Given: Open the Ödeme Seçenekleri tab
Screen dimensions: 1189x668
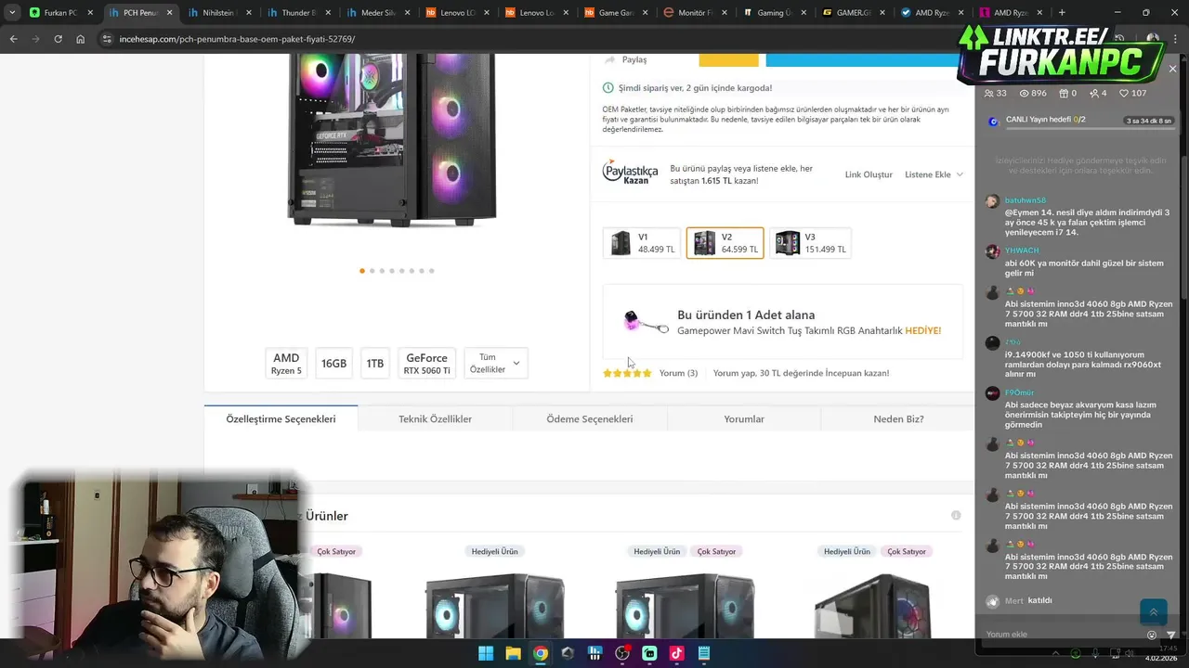Looking at the screenshot, I should click(590, 418).
